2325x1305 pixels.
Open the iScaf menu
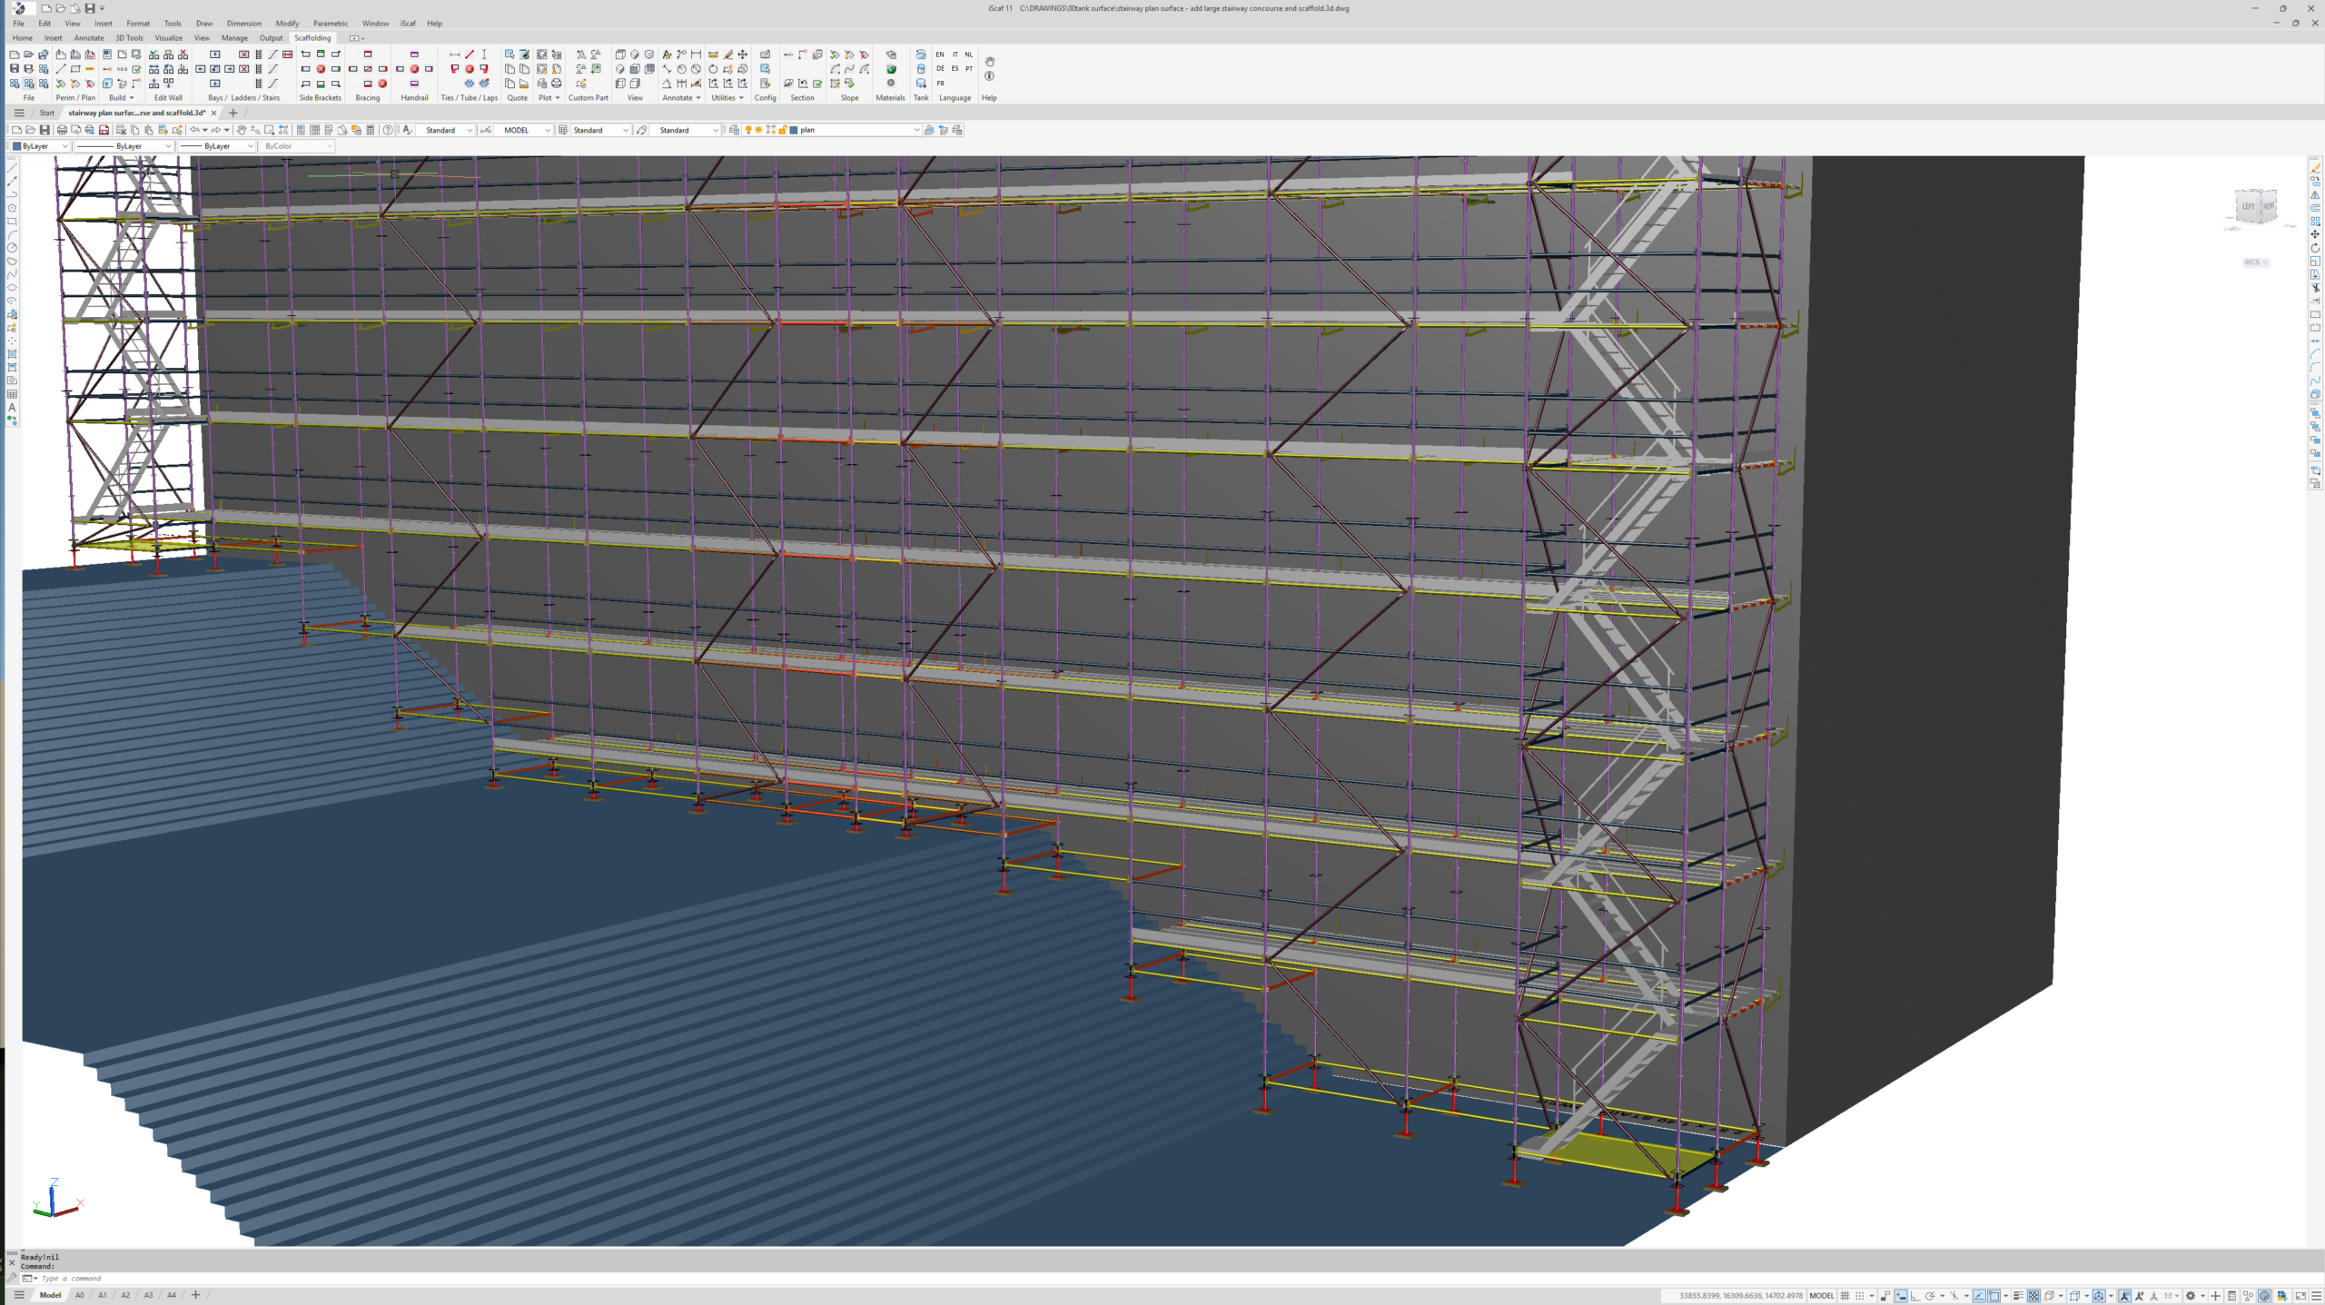408,24
